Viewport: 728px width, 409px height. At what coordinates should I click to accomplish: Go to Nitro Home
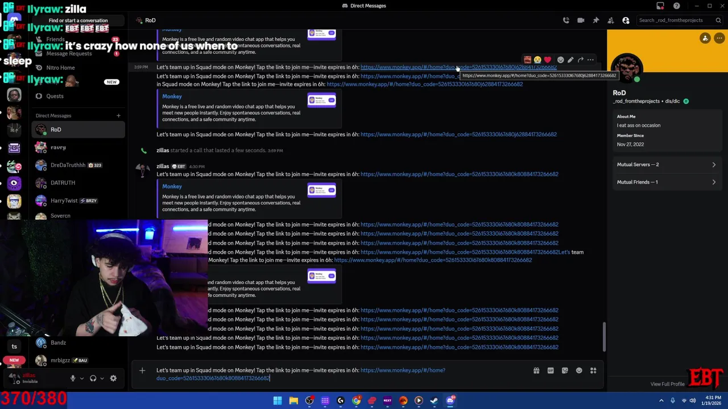(78, 68)
